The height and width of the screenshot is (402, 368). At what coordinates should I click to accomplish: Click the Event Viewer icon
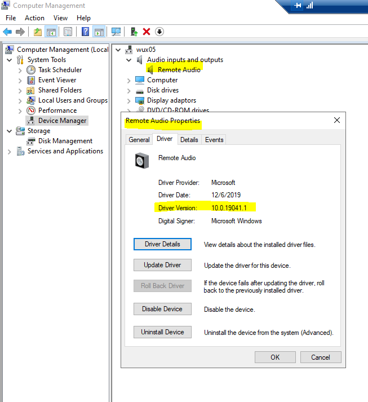point(31,80)
